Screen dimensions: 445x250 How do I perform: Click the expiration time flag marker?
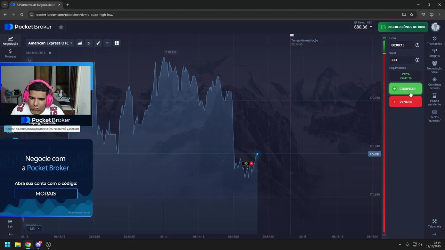292,35
